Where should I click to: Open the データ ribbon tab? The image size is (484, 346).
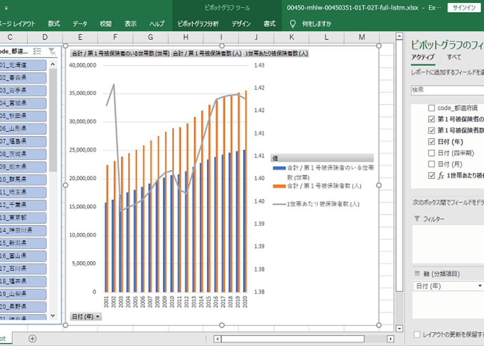pos(80,24)
